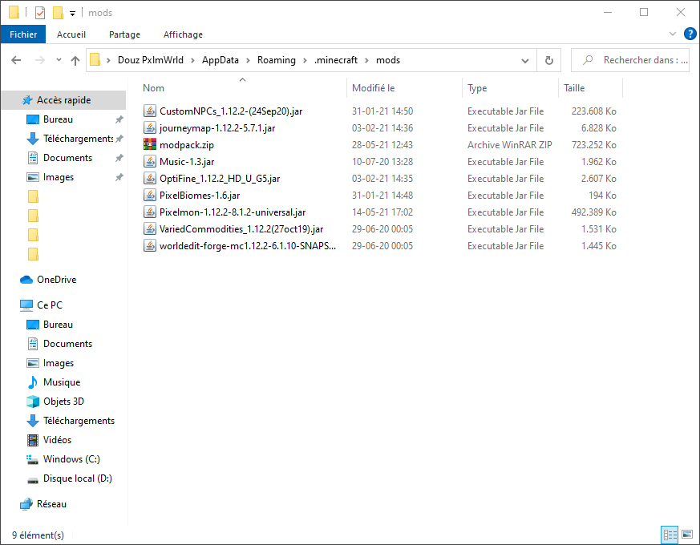Open Documents under Ce PC

59,344
